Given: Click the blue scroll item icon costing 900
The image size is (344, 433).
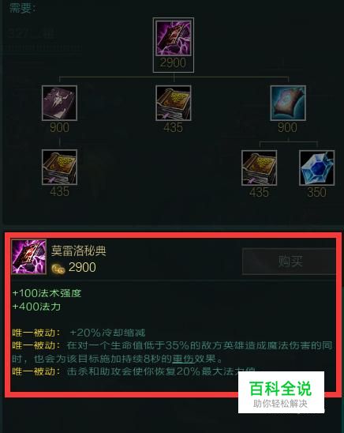Looking at the screenshot, I should pyautogui.click(x=288, y=103).
